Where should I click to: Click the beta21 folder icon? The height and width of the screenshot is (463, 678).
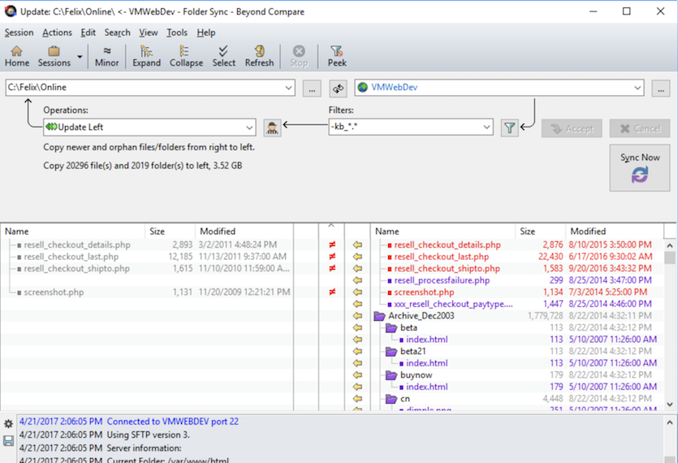point(391,352)
